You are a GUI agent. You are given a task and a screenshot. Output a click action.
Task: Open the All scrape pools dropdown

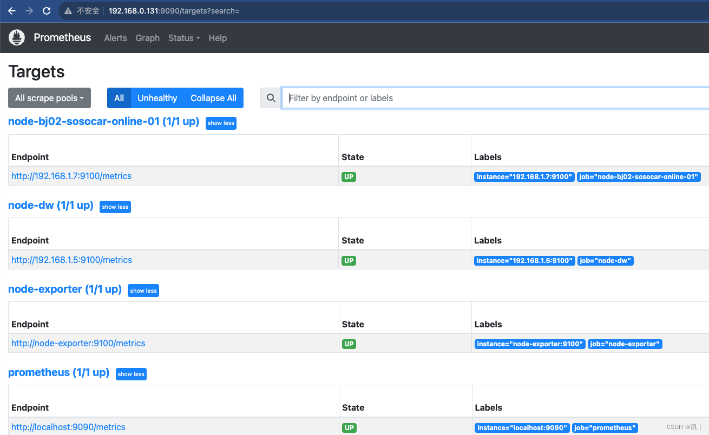(x=49, y=98)
